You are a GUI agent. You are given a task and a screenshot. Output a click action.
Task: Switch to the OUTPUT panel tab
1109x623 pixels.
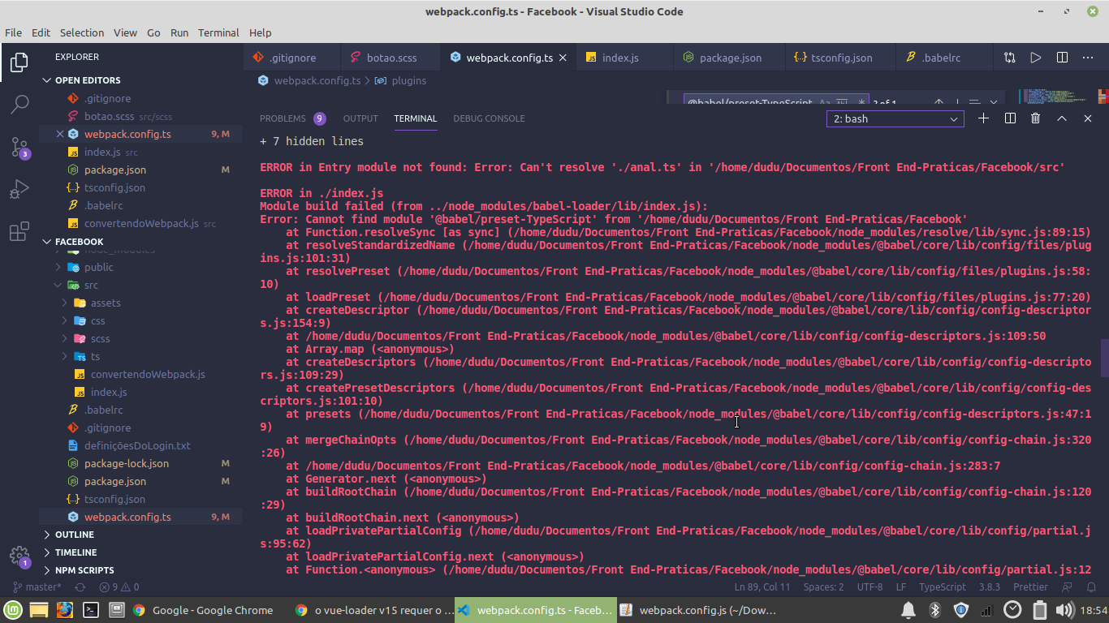360,118
